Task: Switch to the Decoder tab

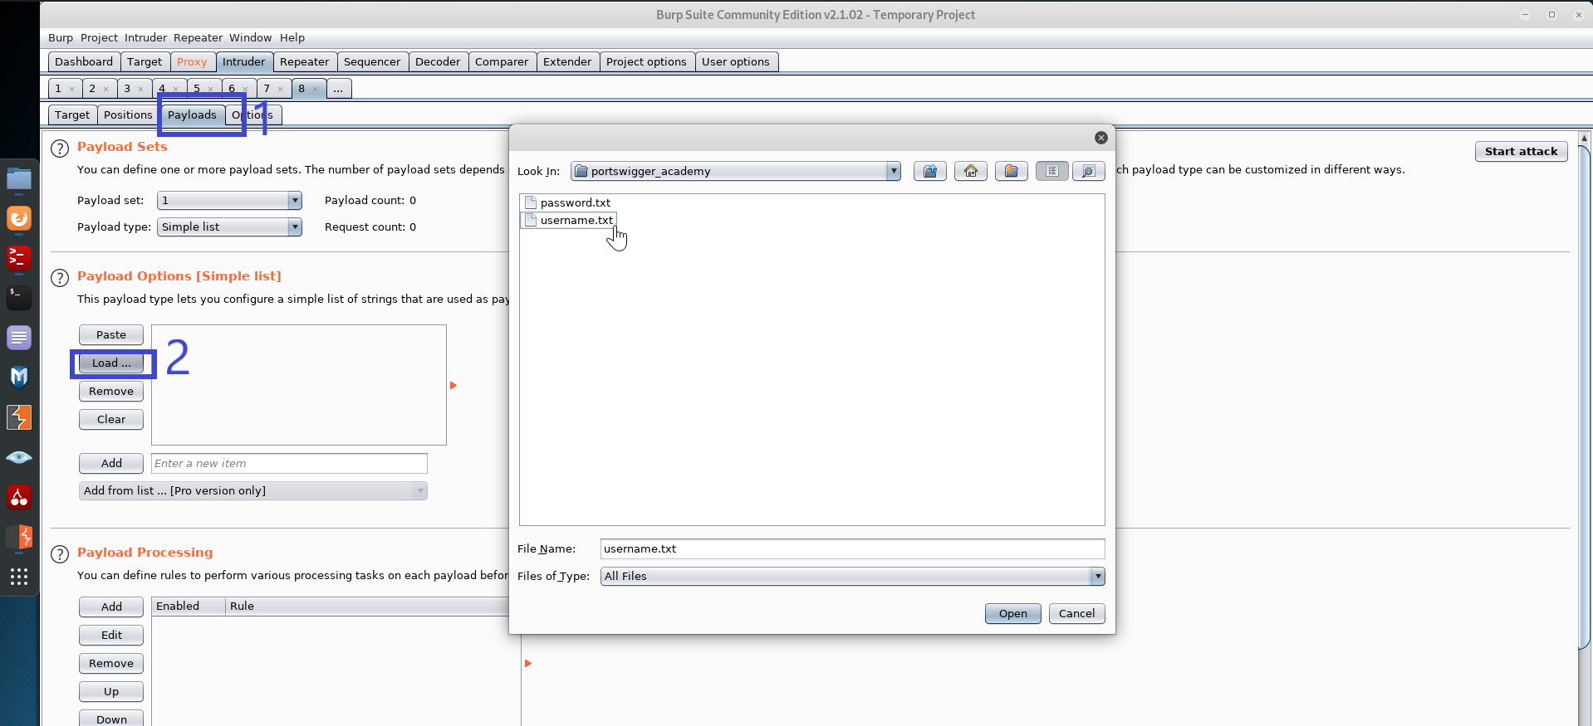Action: tap(438, 62)
